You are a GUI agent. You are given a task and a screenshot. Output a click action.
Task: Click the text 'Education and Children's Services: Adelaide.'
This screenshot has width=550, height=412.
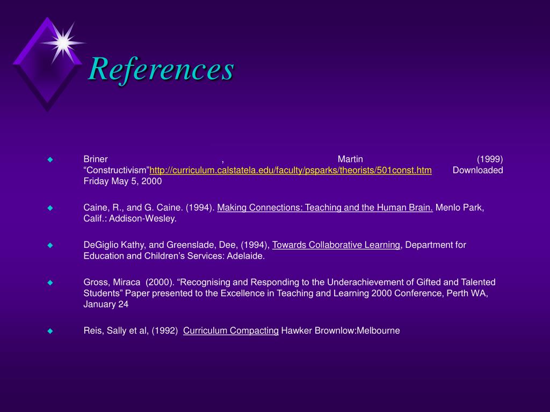[174, 256]
